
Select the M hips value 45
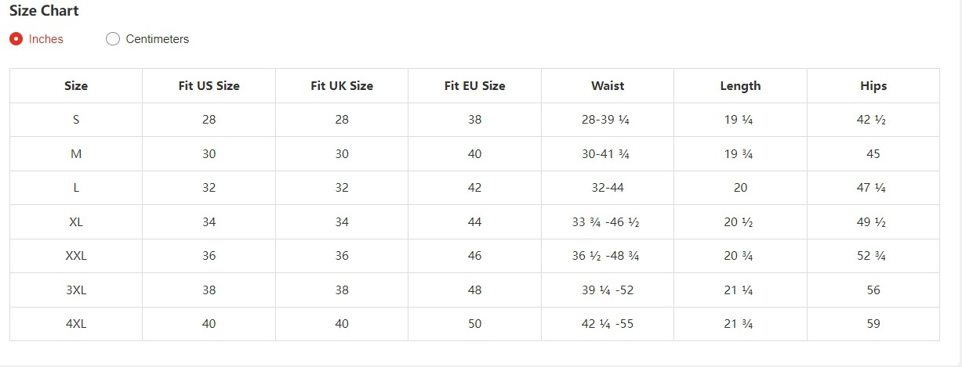[873, 154]
